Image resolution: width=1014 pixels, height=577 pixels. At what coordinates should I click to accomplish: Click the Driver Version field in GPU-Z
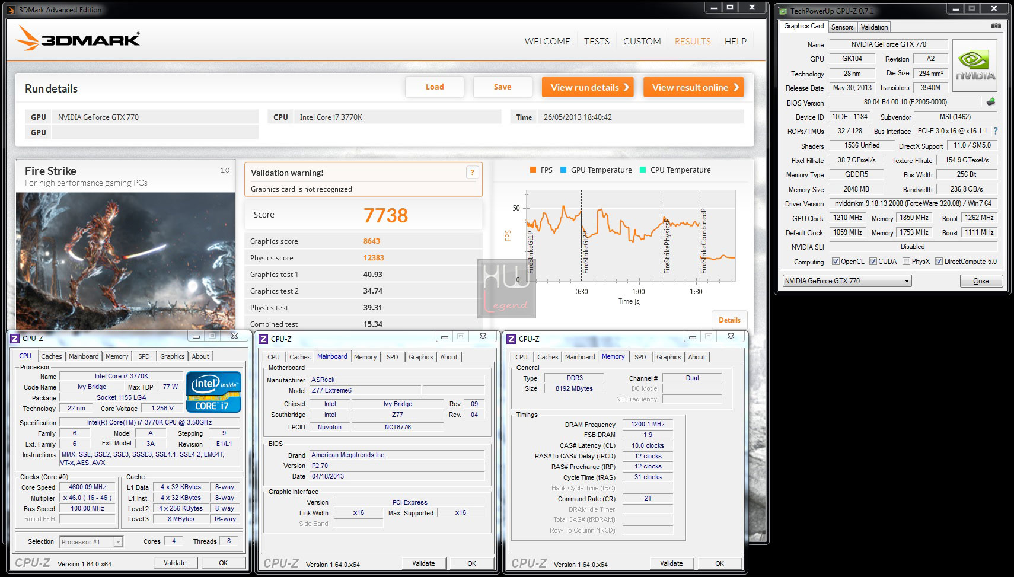[x=913, y=203]
